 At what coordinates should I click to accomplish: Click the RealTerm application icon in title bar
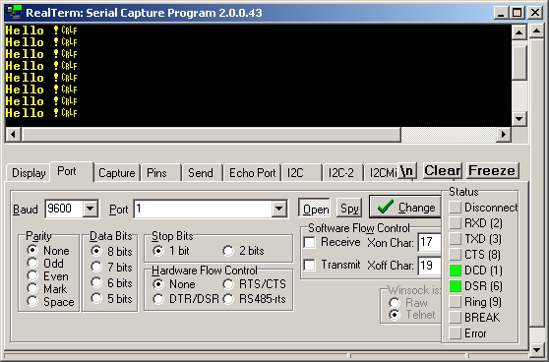point(15,13)
